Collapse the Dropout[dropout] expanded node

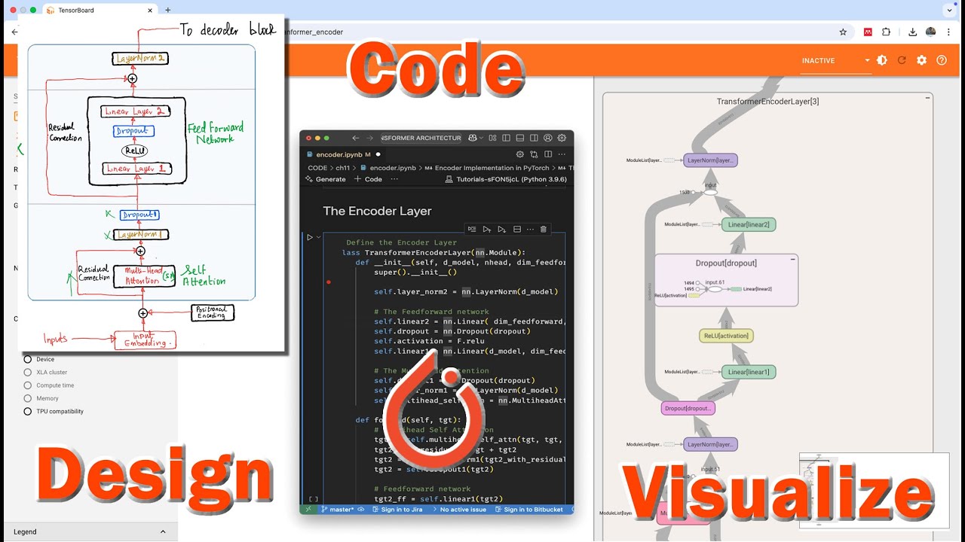792,259
